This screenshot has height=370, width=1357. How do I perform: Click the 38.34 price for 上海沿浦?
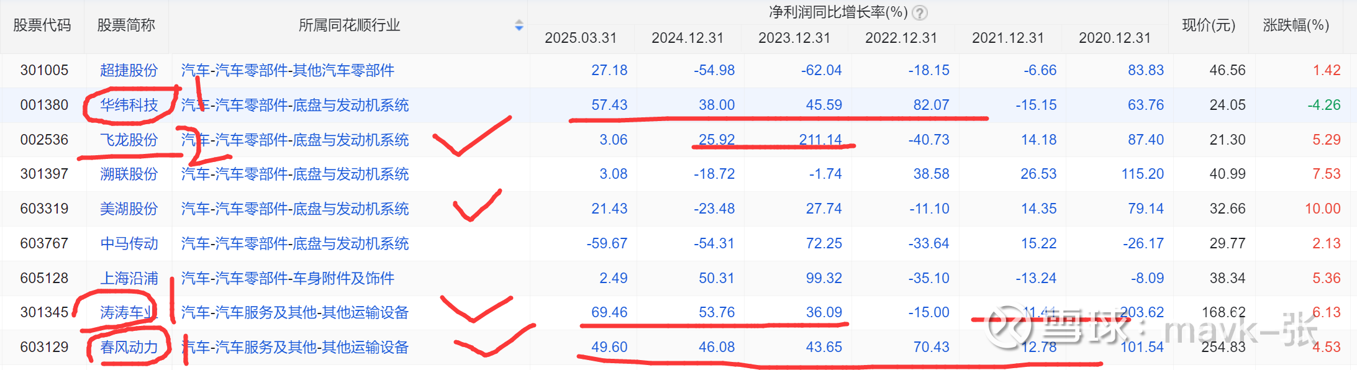1227,278
